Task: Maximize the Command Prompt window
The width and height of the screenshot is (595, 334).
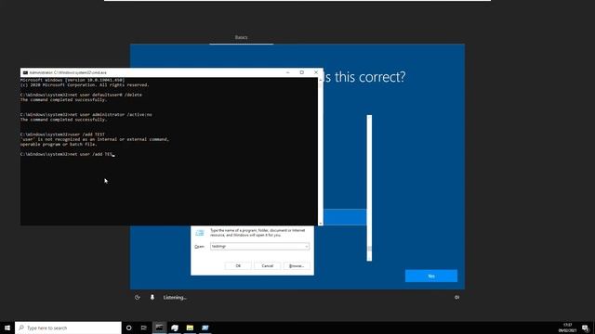Action: 301,72
